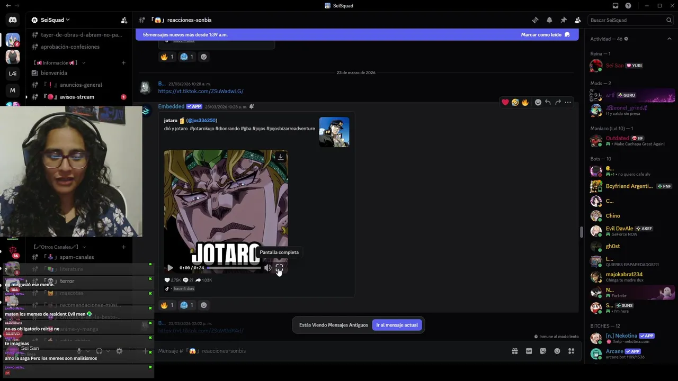
Task: Open the help icon in title bar
Action: pyautogui.click(x=628, y=6)
